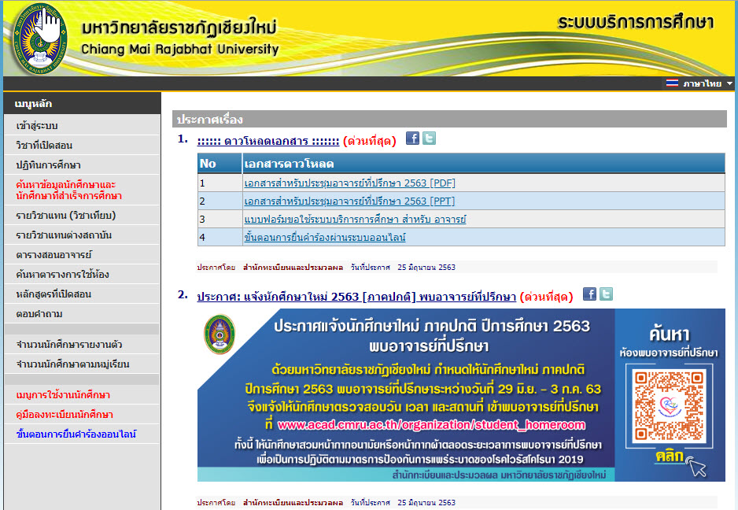Click the Thai flag language icon
Screen dimensions: 738x510
tap(672, 83)
